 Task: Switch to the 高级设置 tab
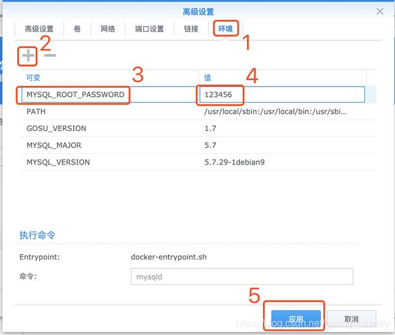[x=39, y=29]
